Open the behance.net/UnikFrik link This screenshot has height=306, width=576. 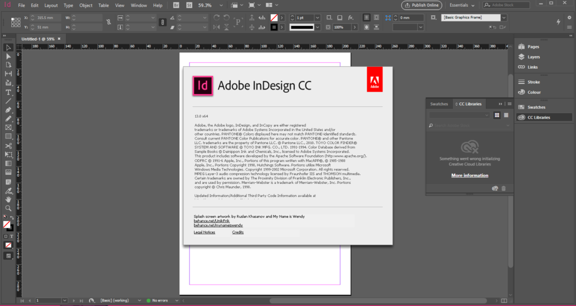[x=211, y=220]
